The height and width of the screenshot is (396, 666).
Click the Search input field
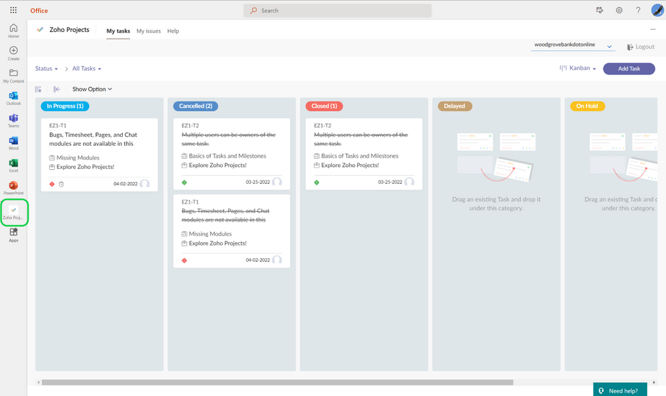338,11
